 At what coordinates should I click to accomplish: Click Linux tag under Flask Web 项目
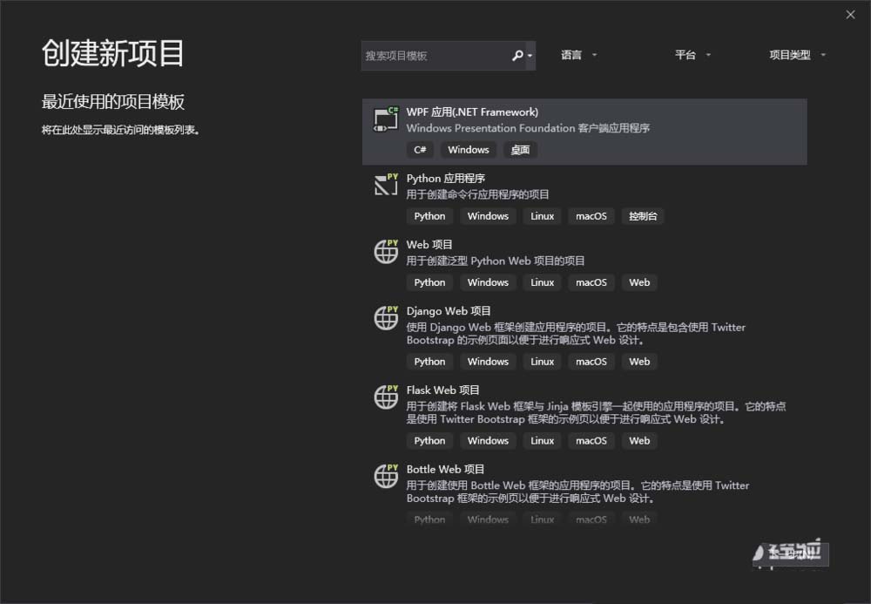pyautogui.click(x=542, y=441)
